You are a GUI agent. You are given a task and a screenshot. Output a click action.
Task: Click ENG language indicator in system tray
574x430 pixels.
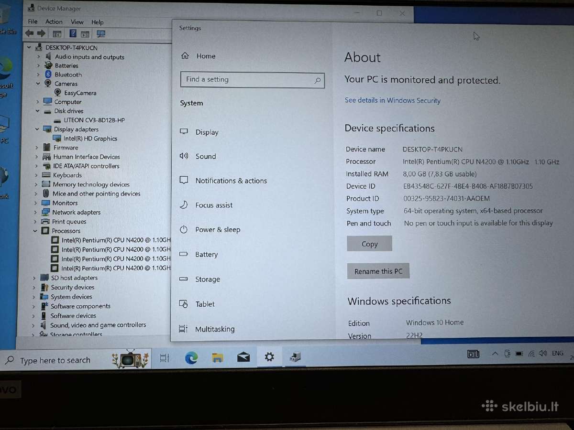coord(558,353)
